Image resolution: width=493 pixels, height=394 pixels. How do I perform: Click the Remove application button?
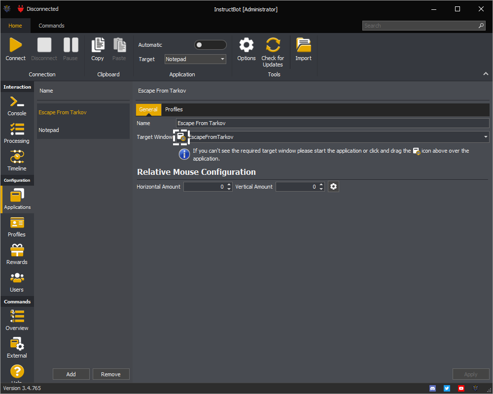click(111, 374)
